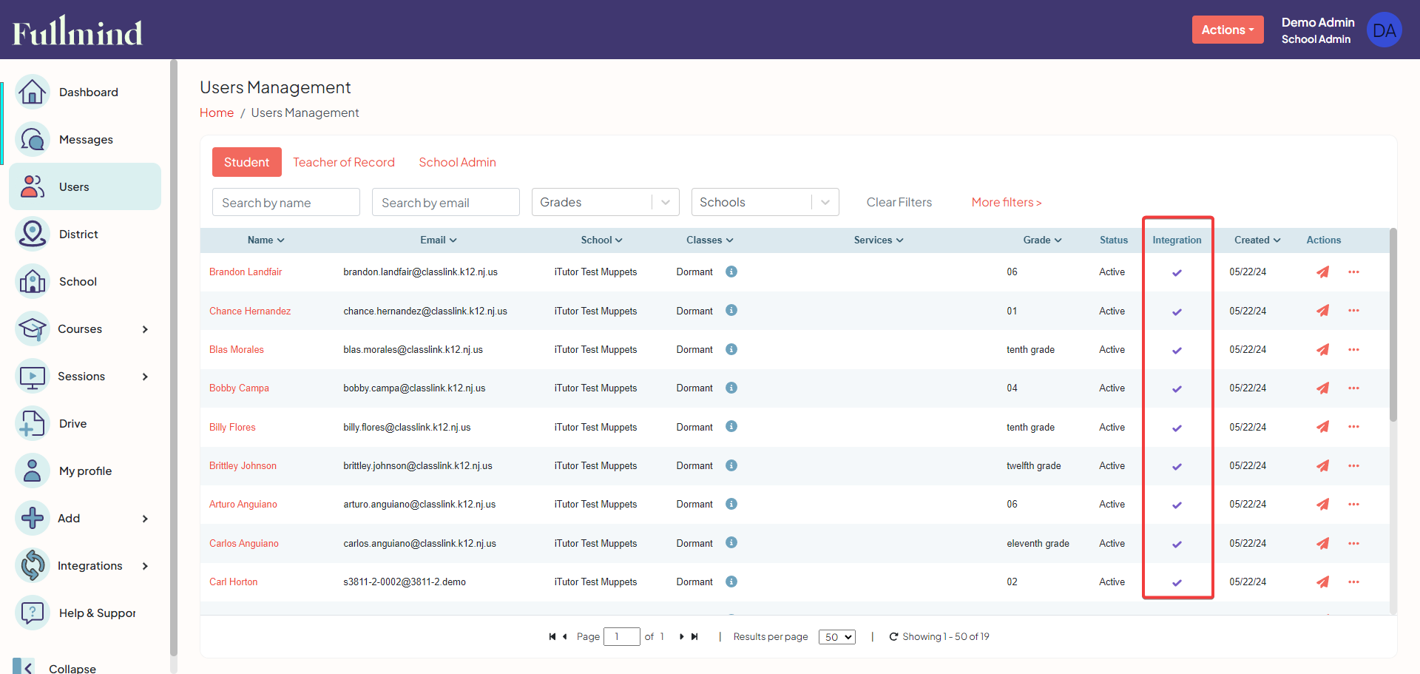
Task: Sort by the Grade column header
Action: coord(1043,240)
